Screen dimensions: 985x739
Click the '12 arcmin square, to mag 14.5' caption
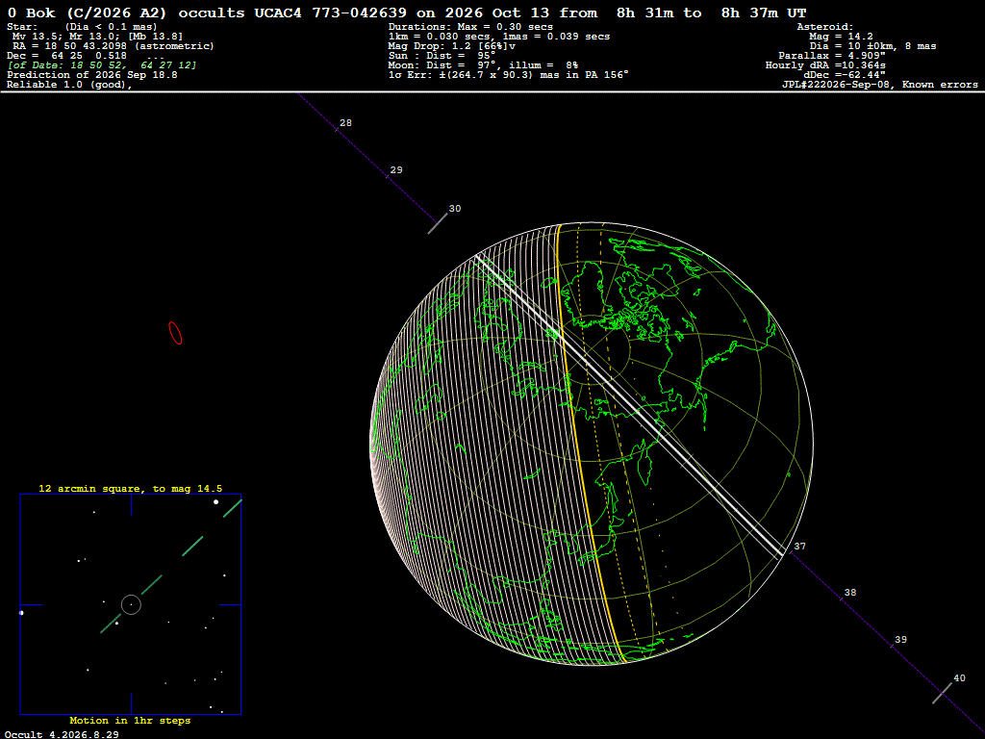click(131, 488)
